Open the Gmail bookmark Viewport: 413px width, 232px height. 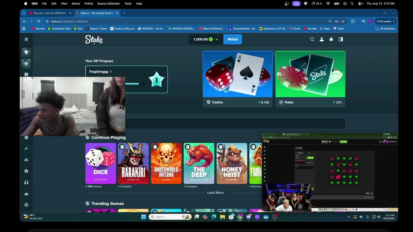[295, 29]
